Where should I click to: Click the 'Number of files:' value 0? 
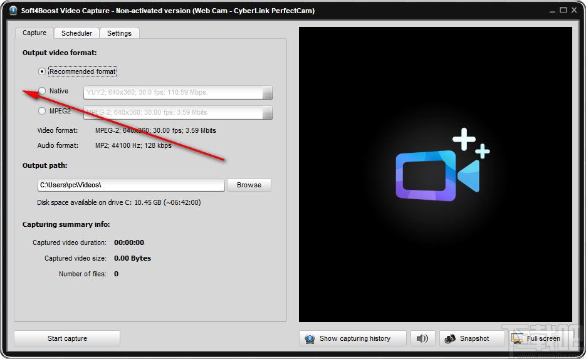pos(116,274)
